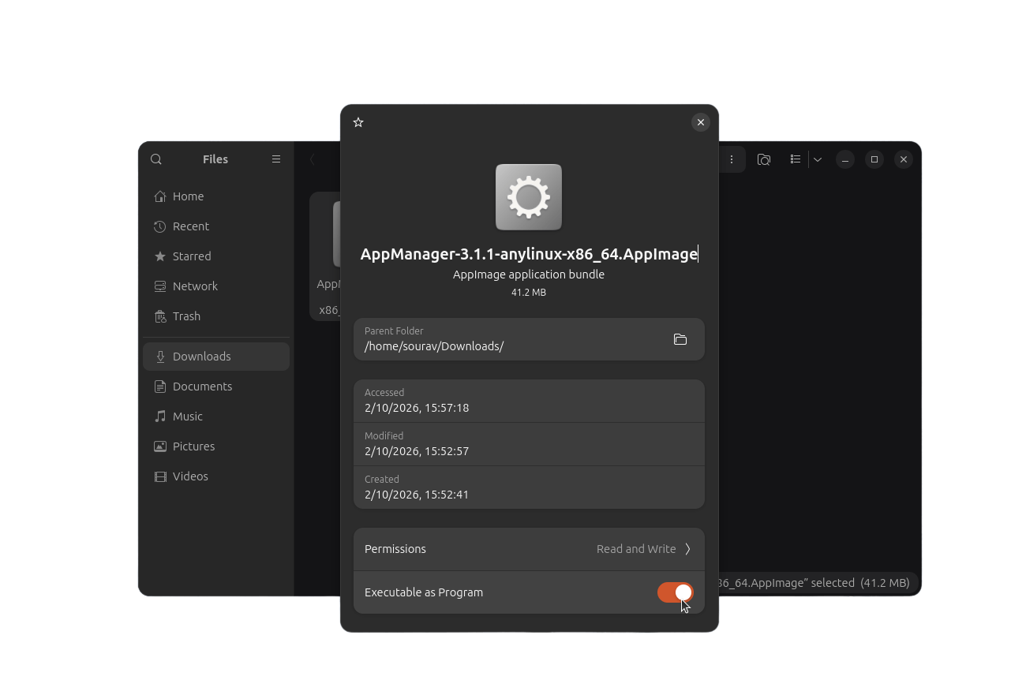Open the three-dot folder menu
This screenshot has height=691, width=1026.
[732, 159]
